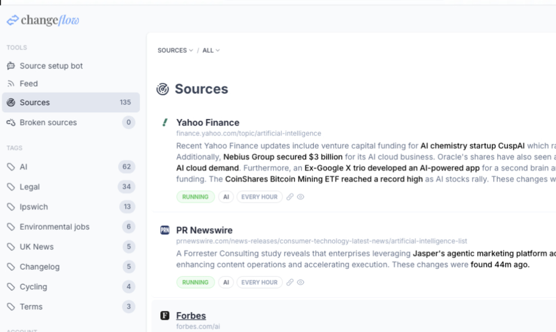
Task: Expand the SOURCES breadcrumb dropdown
Action: pyautogui.click(x=175, y=51)
